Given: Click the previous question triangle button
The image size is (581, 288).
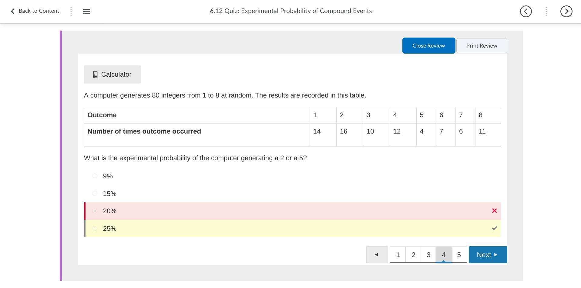Looking at the screenshot, I should (377, 255).
